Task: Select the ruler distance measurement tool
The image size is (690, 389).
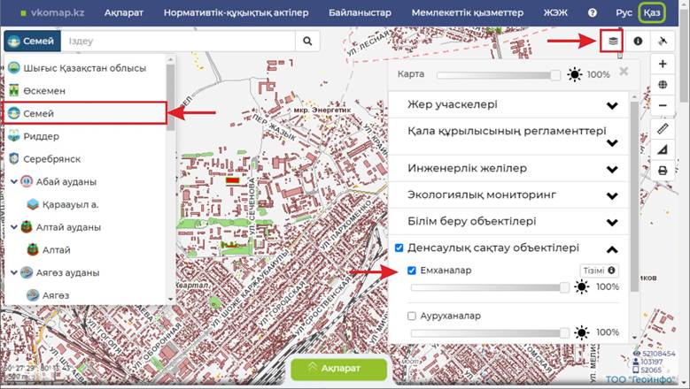Action: click(663, 129)
